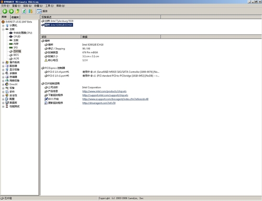Refresh the page with the refresh icon
262x201 pixels.
(x=24, y=12)
